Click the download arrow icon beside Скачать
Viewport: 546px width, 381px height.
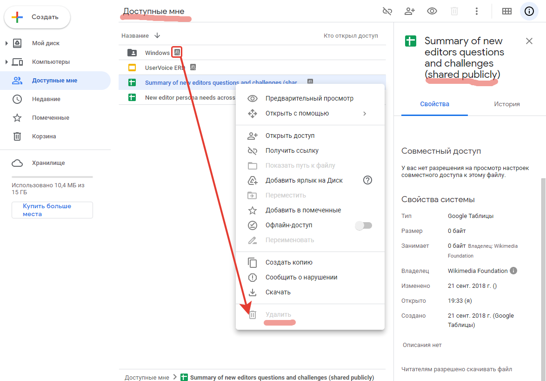coord(253,292)
